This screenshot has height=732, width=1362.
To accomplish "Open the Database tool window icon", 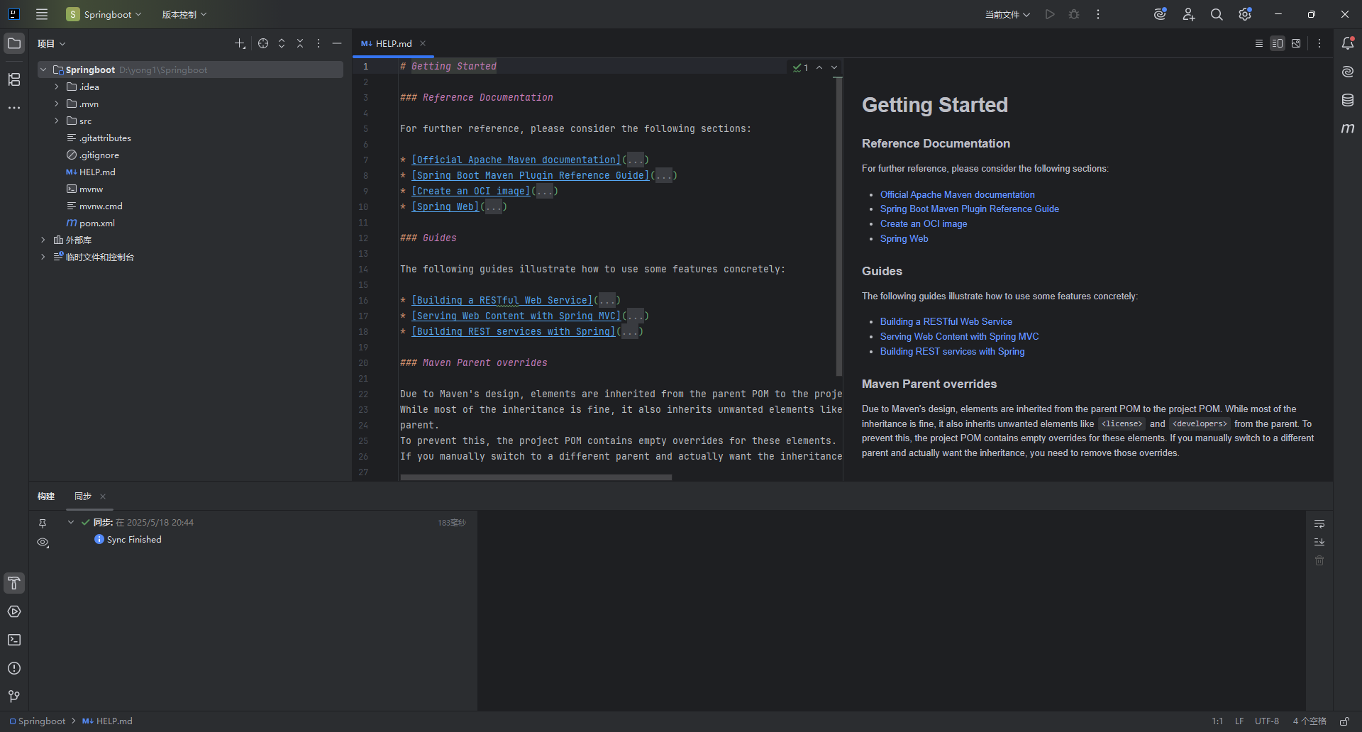I will click(x=1347, y=100).
